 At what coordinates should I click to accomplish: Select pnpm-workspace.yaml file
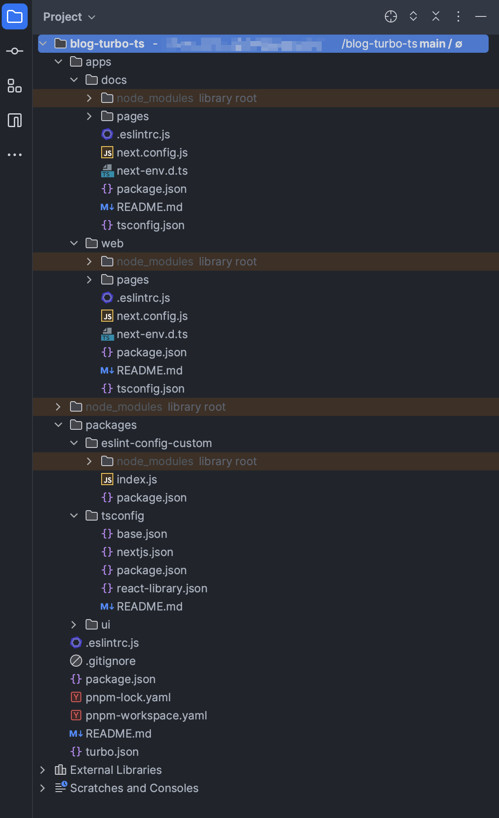[146, 716]
